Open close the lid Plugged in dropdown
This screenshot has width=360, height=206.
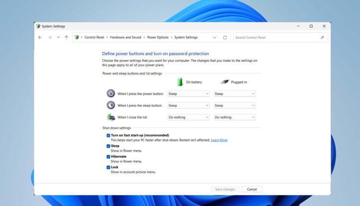coord(235,117)
